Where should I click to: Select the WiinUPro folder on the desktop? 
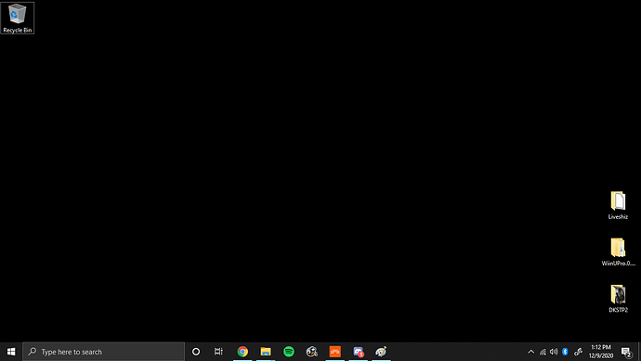coord(618,252)
